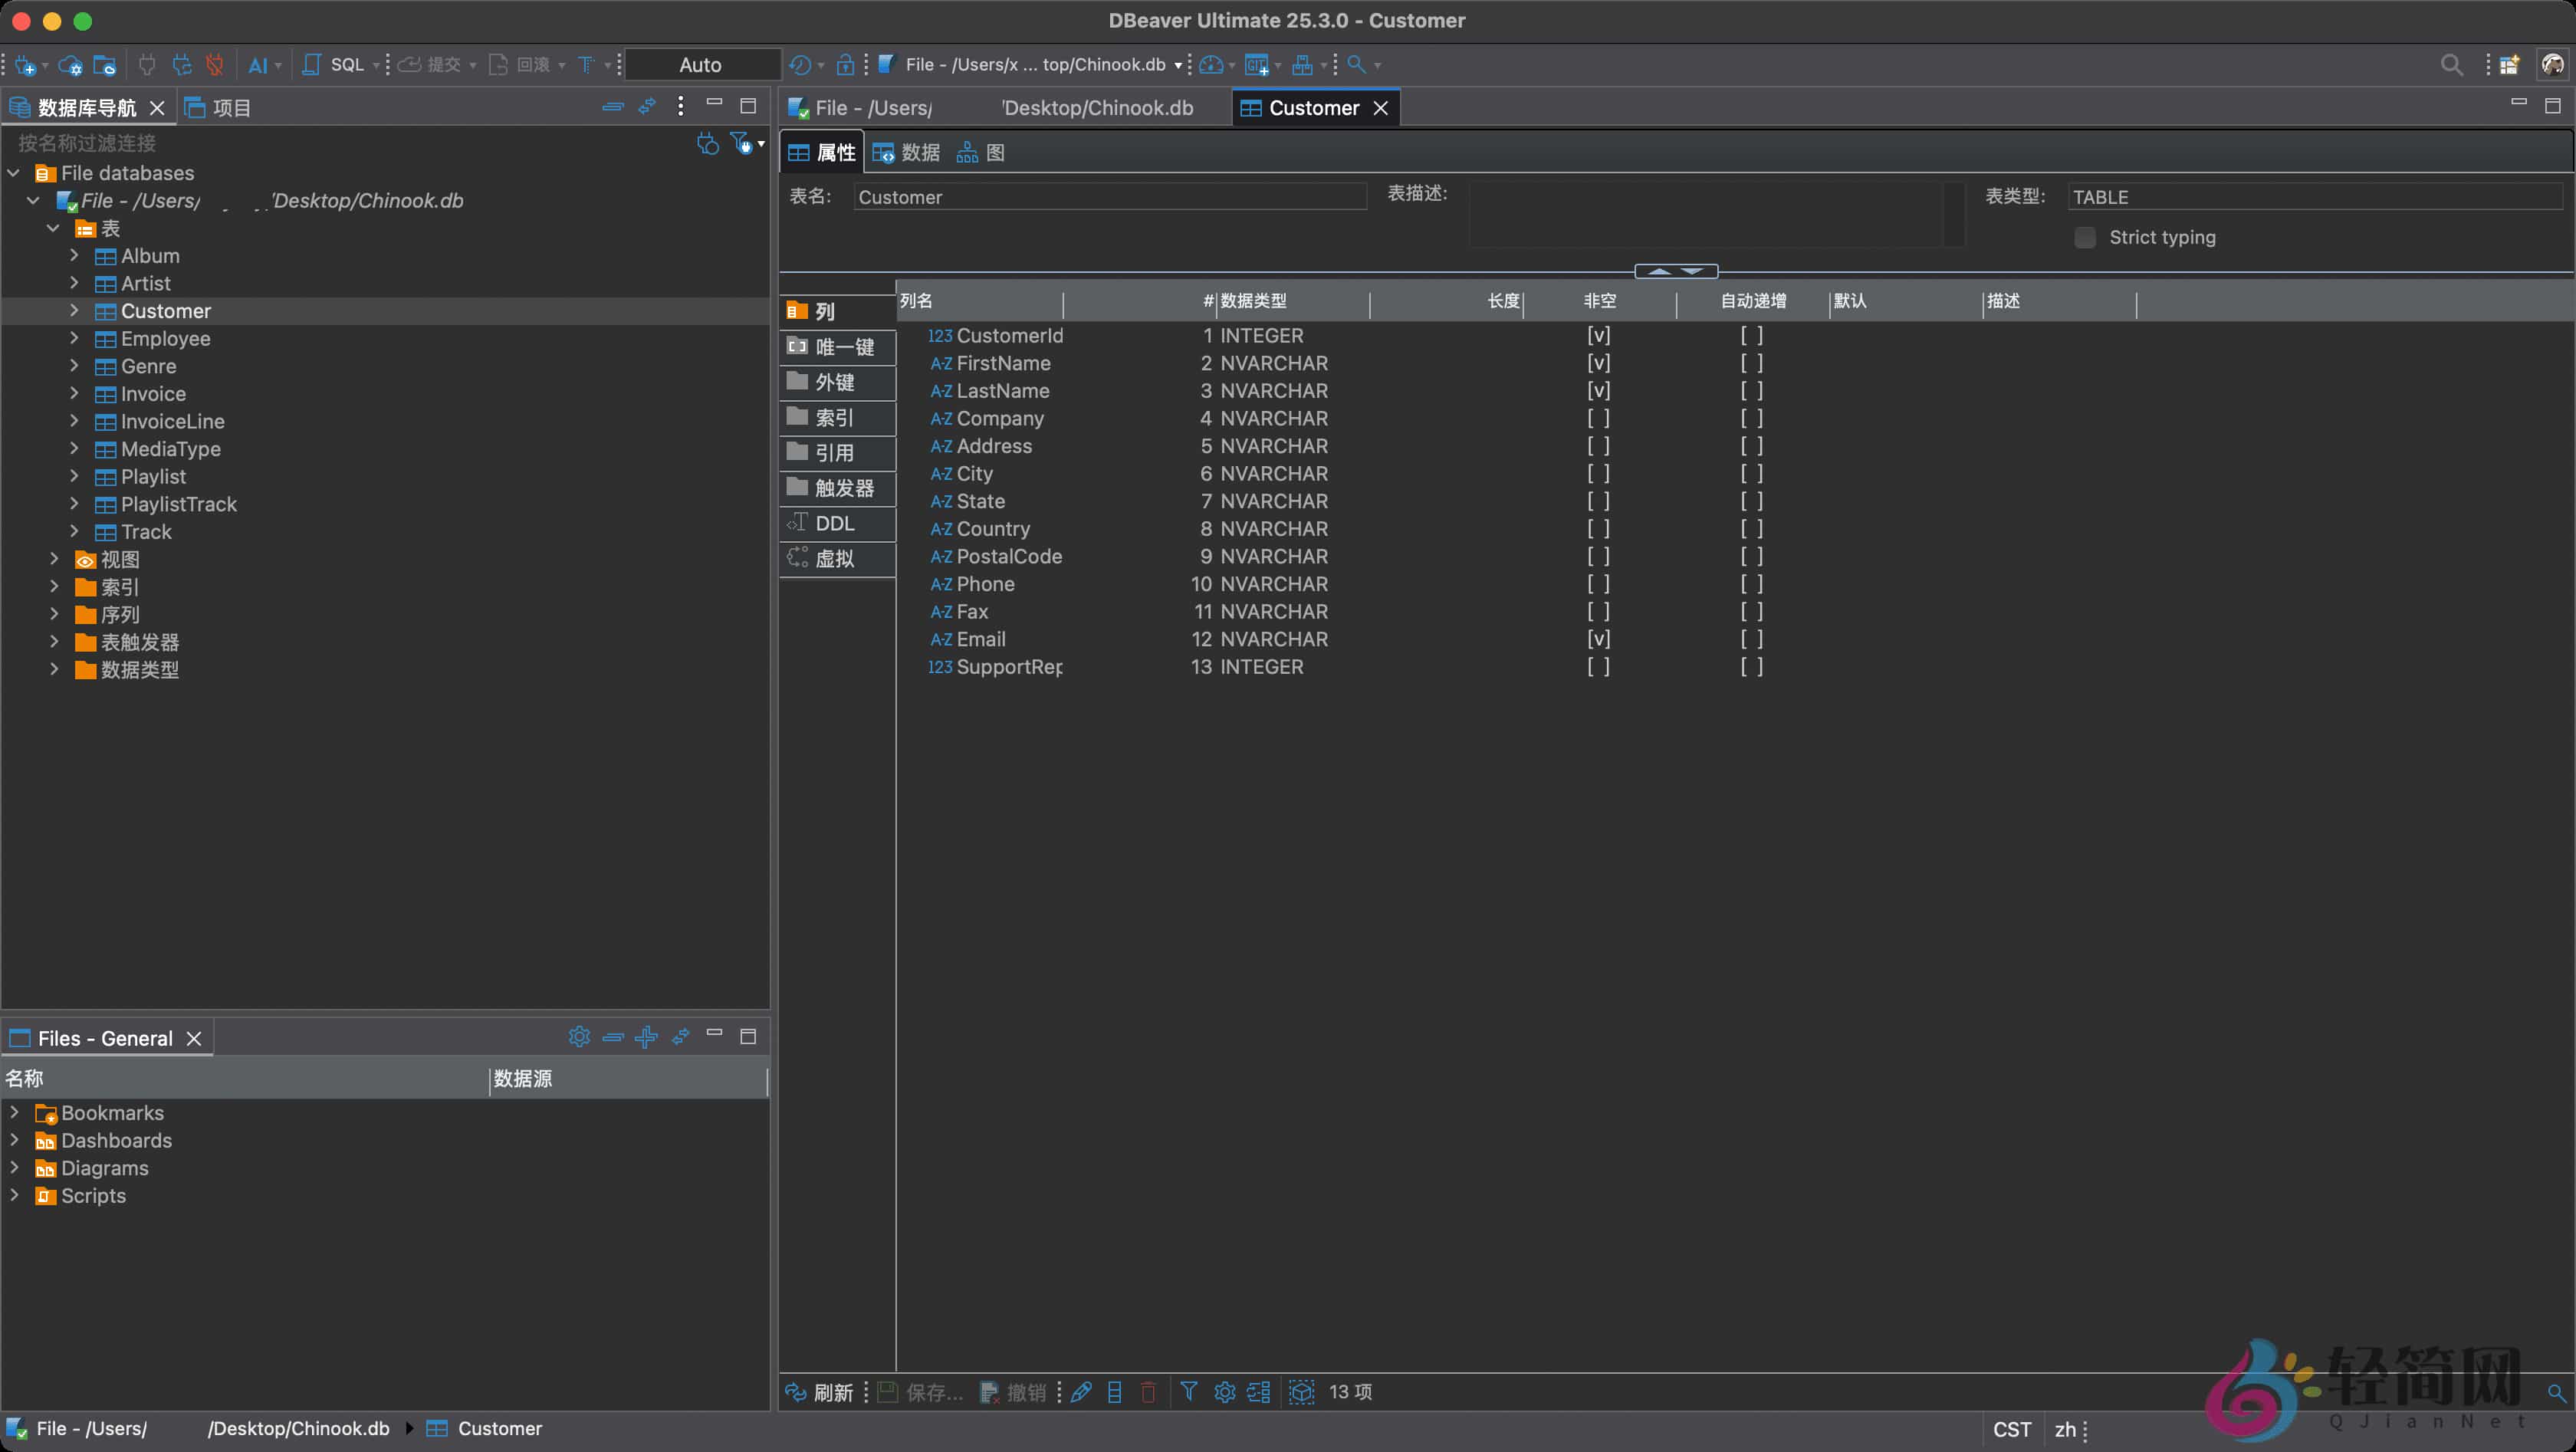Expand the Bookmarks folder
2576x1452 pixels.
point(14,1112)
